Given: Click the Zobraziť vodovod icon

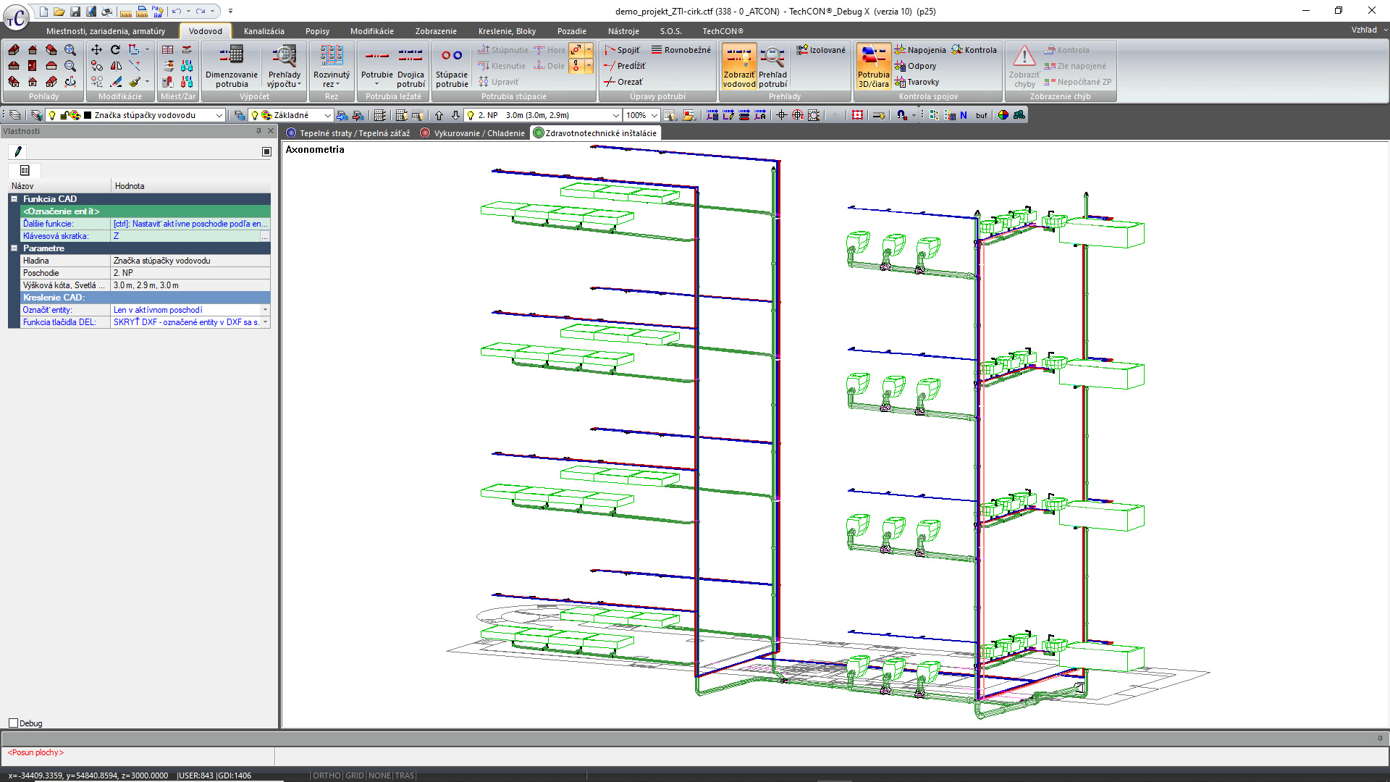Looking at the screenshot, I should tap(738, 67).
